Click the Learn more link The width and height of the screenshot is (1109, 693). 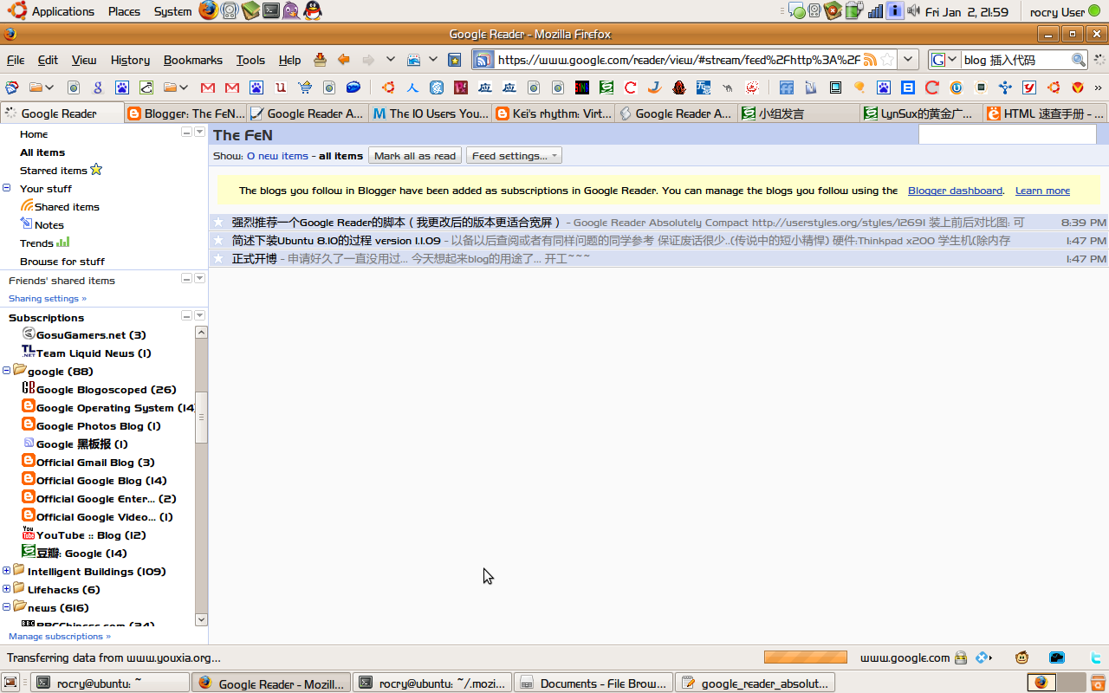coord(1042,191)
